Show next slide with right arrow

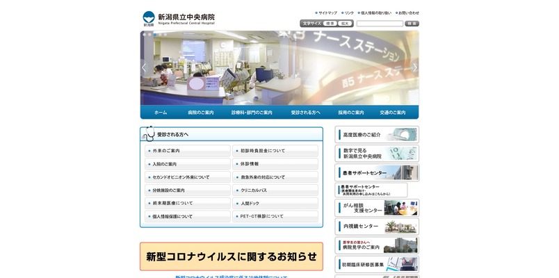click(414, 67)
